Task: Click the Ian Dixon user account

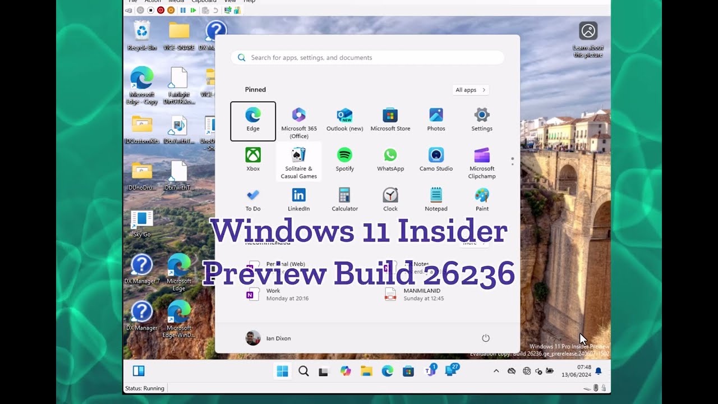Action: [x=268, y=338]
